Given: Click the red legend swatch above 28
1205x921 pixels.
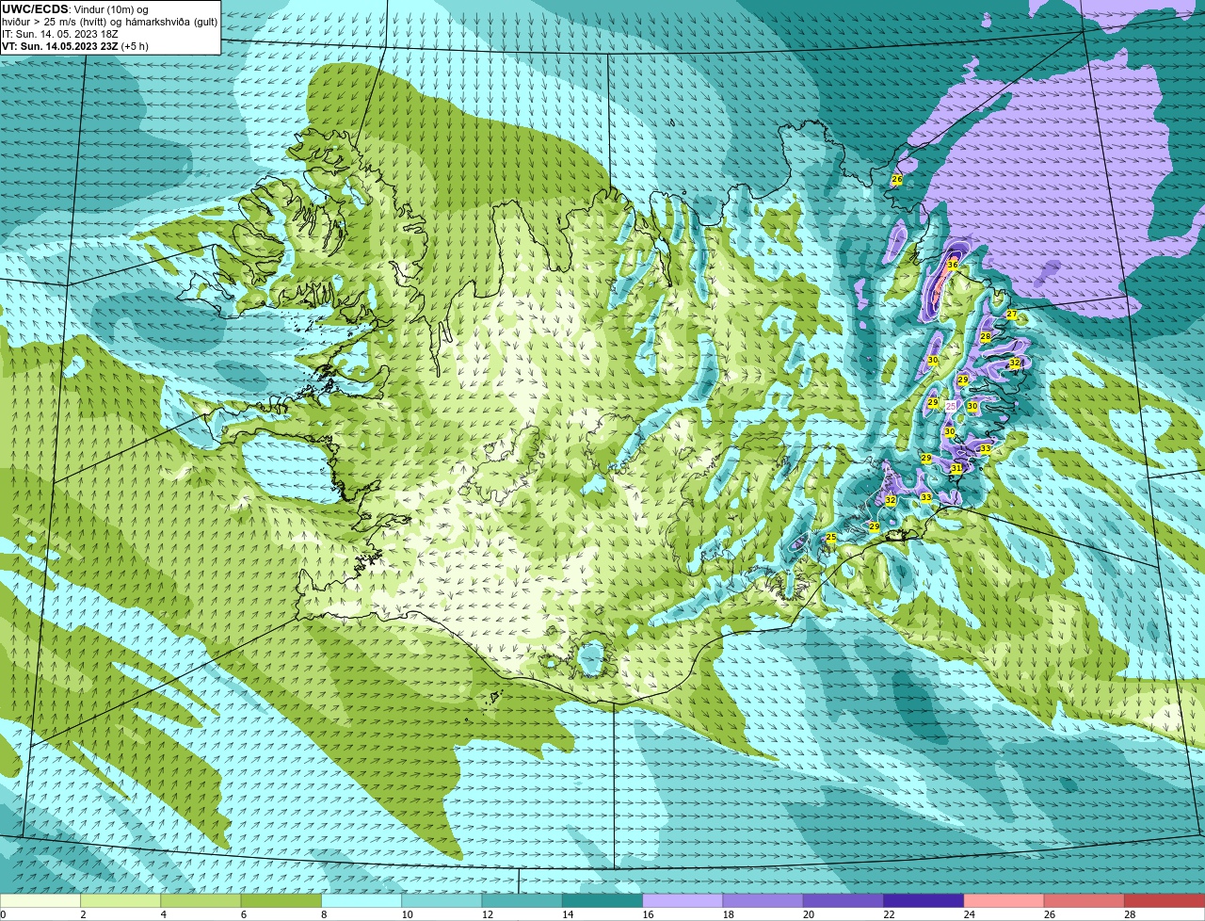Looking at the screenshot, I should 1165,900.
